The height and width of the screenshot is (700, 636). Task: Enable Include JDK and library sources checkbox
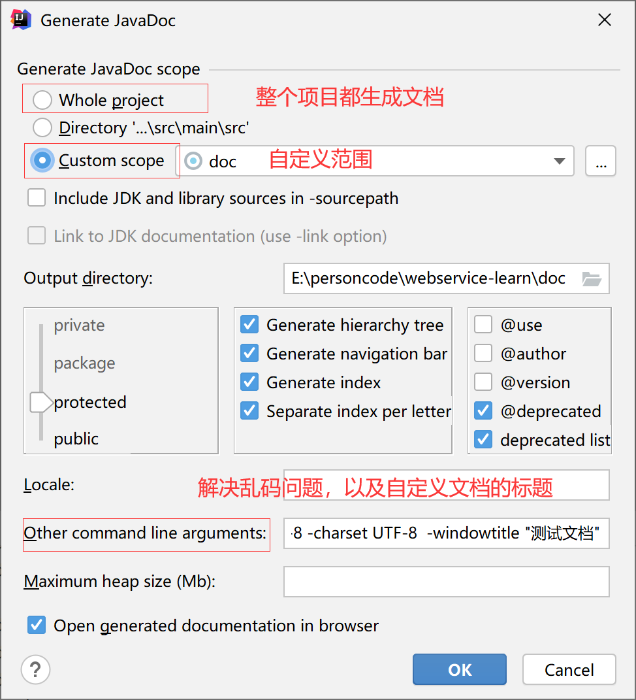[x=37, y=198]
